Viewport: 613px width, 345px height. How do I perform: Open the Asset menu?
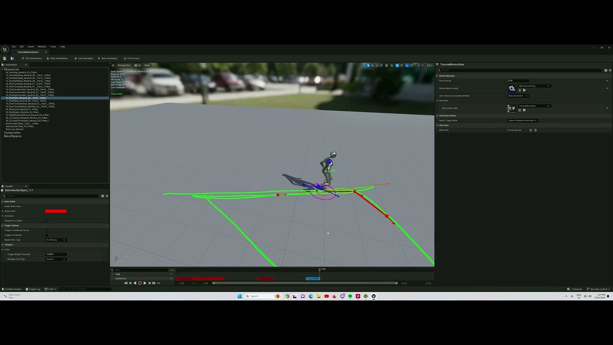[31, 46]
